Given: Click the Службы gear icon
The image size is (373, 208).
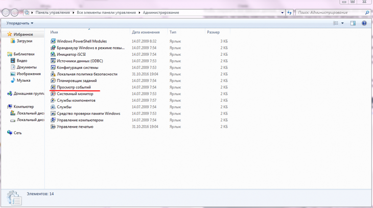Looking at the screenshot, I should pyautogui.click(x=53, y=107).
